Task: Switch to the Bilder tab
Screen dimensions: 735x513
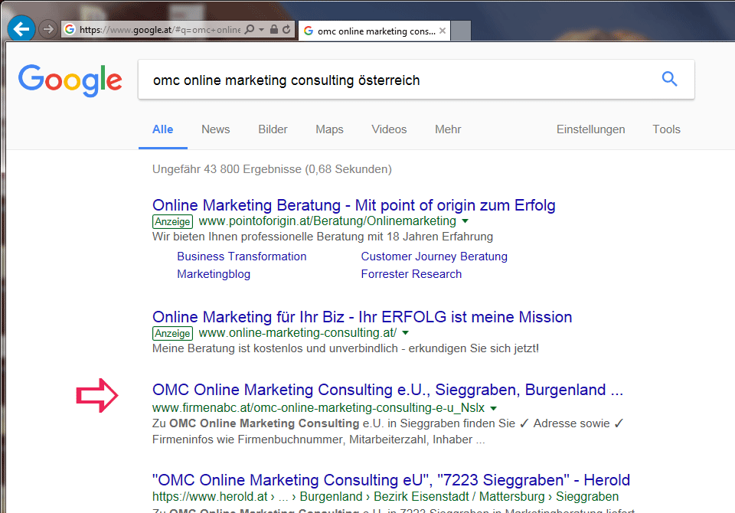Action: click(x=273, y=129)
